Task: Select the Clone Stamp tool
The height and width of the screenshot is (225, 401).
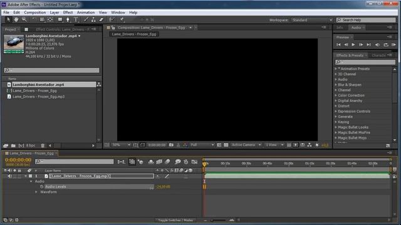Action: pos(93,19)
